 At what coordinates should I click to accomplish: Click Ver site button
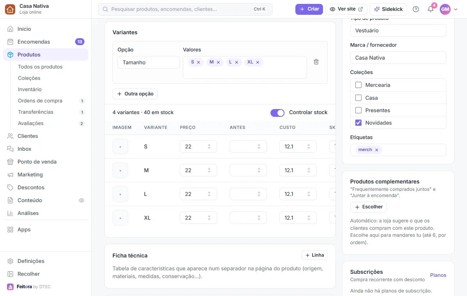click(x=346, y=9)
